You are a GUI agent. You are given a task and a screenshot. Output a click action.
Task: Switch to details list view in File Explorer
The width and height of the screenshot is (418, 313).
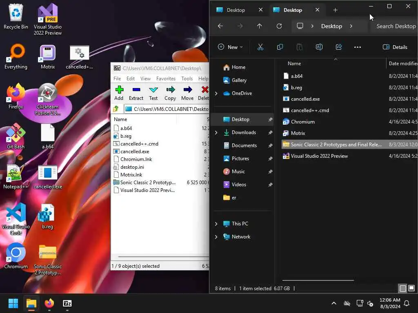pos(402,288)
